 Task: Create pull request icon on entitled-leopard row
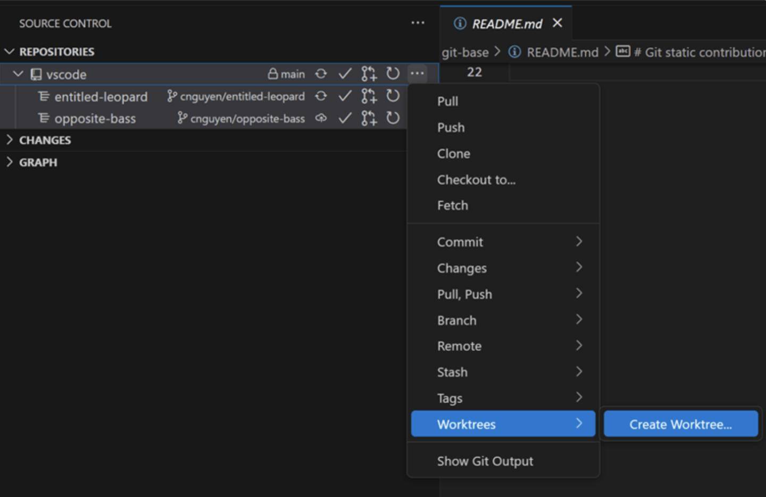click(x=369, y=96)
